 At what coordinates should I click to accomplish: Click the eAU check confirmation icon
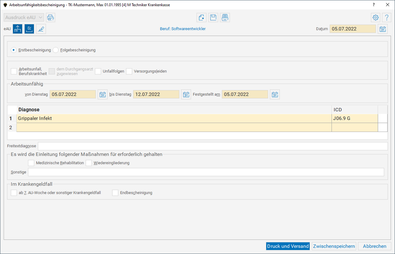(29, 29)
